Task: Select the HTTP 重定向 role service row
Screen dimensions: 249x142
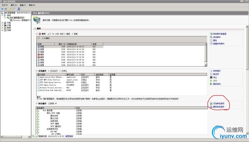Action: click(x=122, y=126)
